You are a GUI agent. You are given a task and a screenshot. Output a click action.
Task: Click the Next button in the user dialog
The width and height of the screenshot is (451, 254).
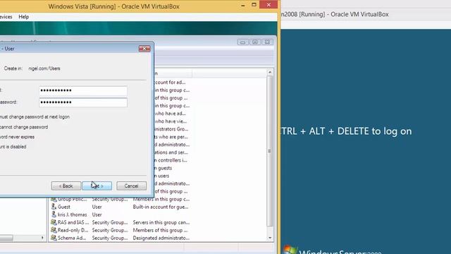pos(97,186)
